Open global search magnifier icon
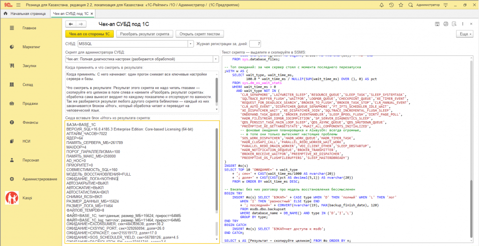 pyautogui.click(x=410, y=5)
